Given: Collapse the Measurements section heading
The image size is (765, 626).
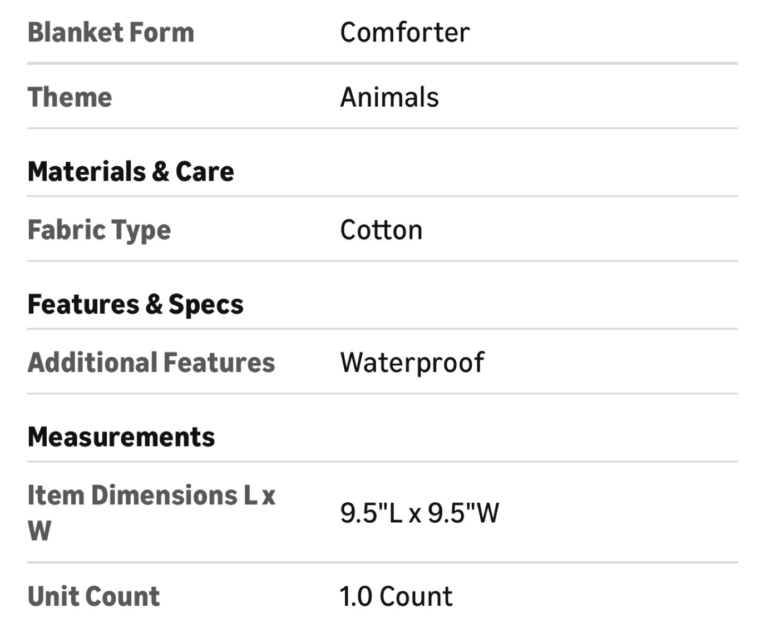Looking at the screenshot, I should [x=121, y=437].
